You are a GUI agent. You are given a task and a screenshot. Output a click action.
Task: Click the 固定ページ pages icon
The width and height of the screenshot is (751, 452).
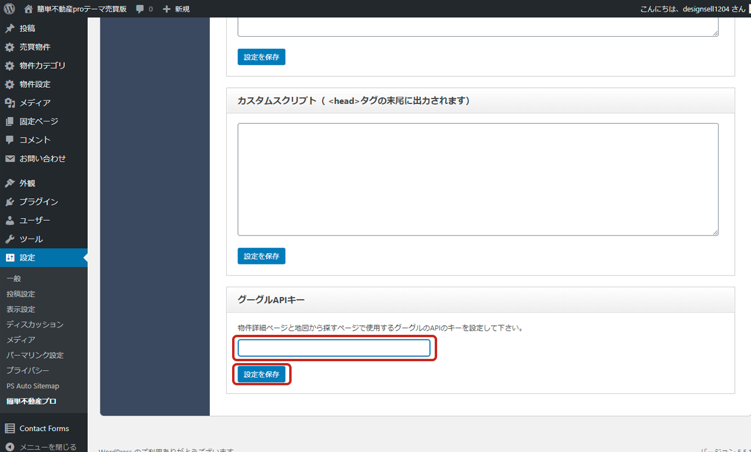[x=10, y=121]
